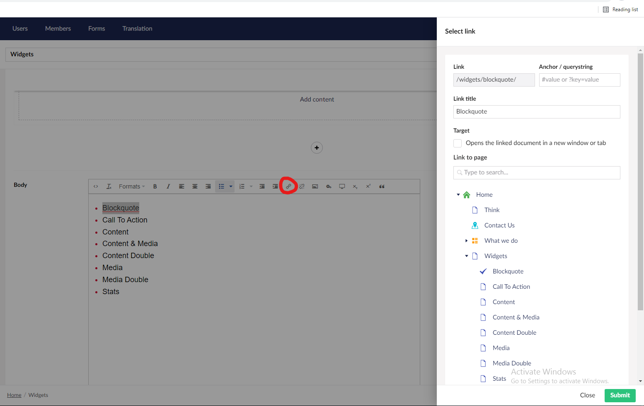Click the Close button in link panel
Screen dimensions: 644x406
click(587, 395)
